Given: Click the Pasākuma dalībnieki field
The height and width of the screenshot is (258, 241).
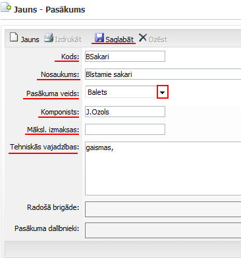Looking at the screenshot, I should (163, 230).
